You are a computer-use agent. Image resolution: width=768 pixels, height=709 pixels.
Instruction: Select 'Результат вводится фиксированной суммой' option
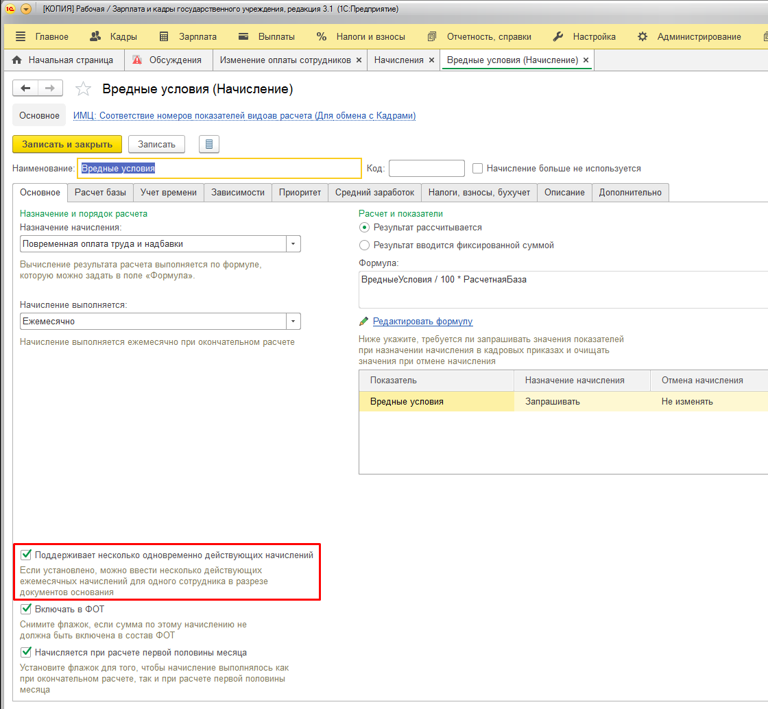(x=364, y=245)
